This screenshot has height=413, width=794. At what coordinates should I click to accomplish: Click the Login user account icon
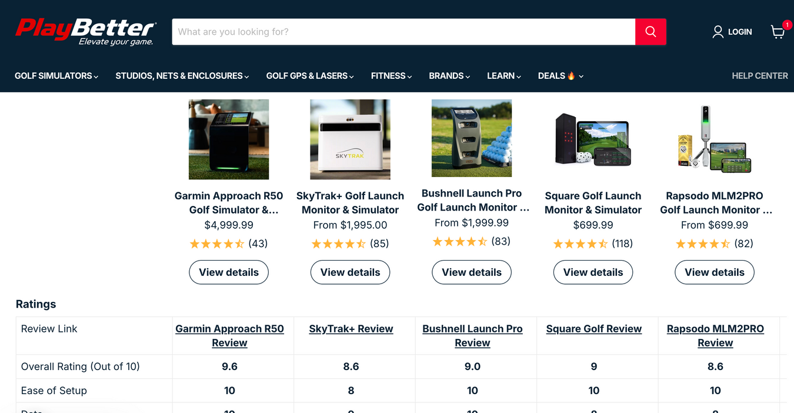[x=718, y=32]
